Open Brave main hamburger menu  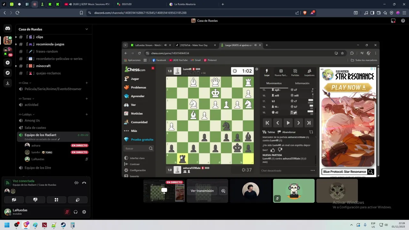coord(404,13)
